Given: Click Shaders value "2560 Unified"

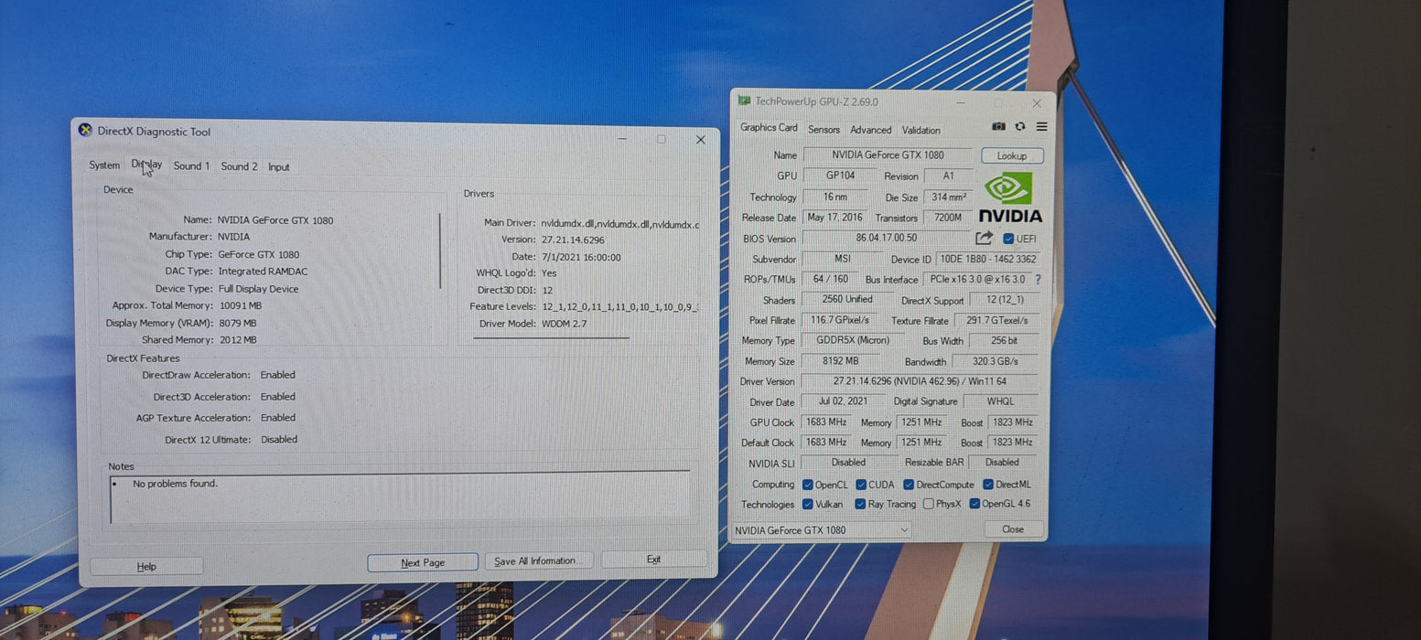Looking at the screenshot, I should point(847,299).
